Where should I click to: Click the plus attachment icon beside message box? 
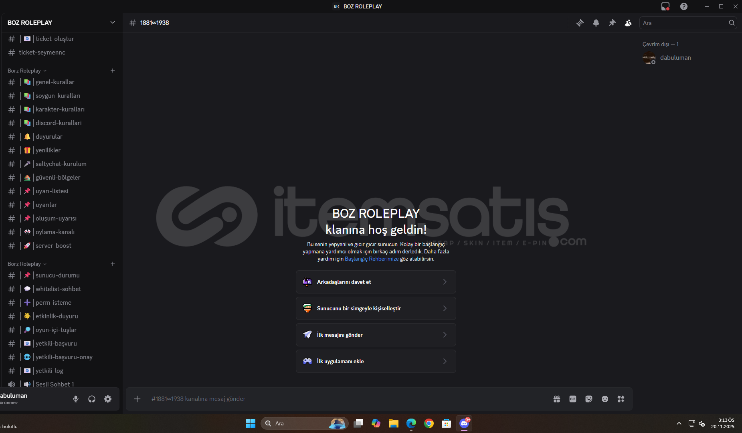[137, 399]
